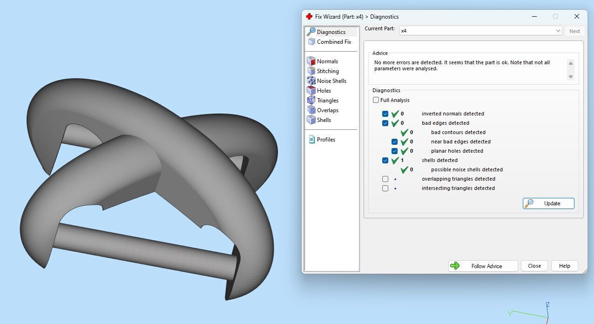This screenshot has width=594, height=324.
Task: Click the 'overlapping triangles detected' text
Action: pos(458,179)
